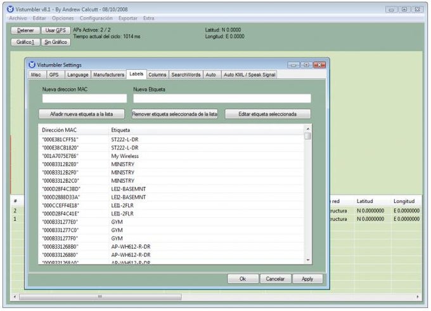The image size is (431, 311).
Task: Click main window scroll-left arrow
Action: (x=15, y=296)
